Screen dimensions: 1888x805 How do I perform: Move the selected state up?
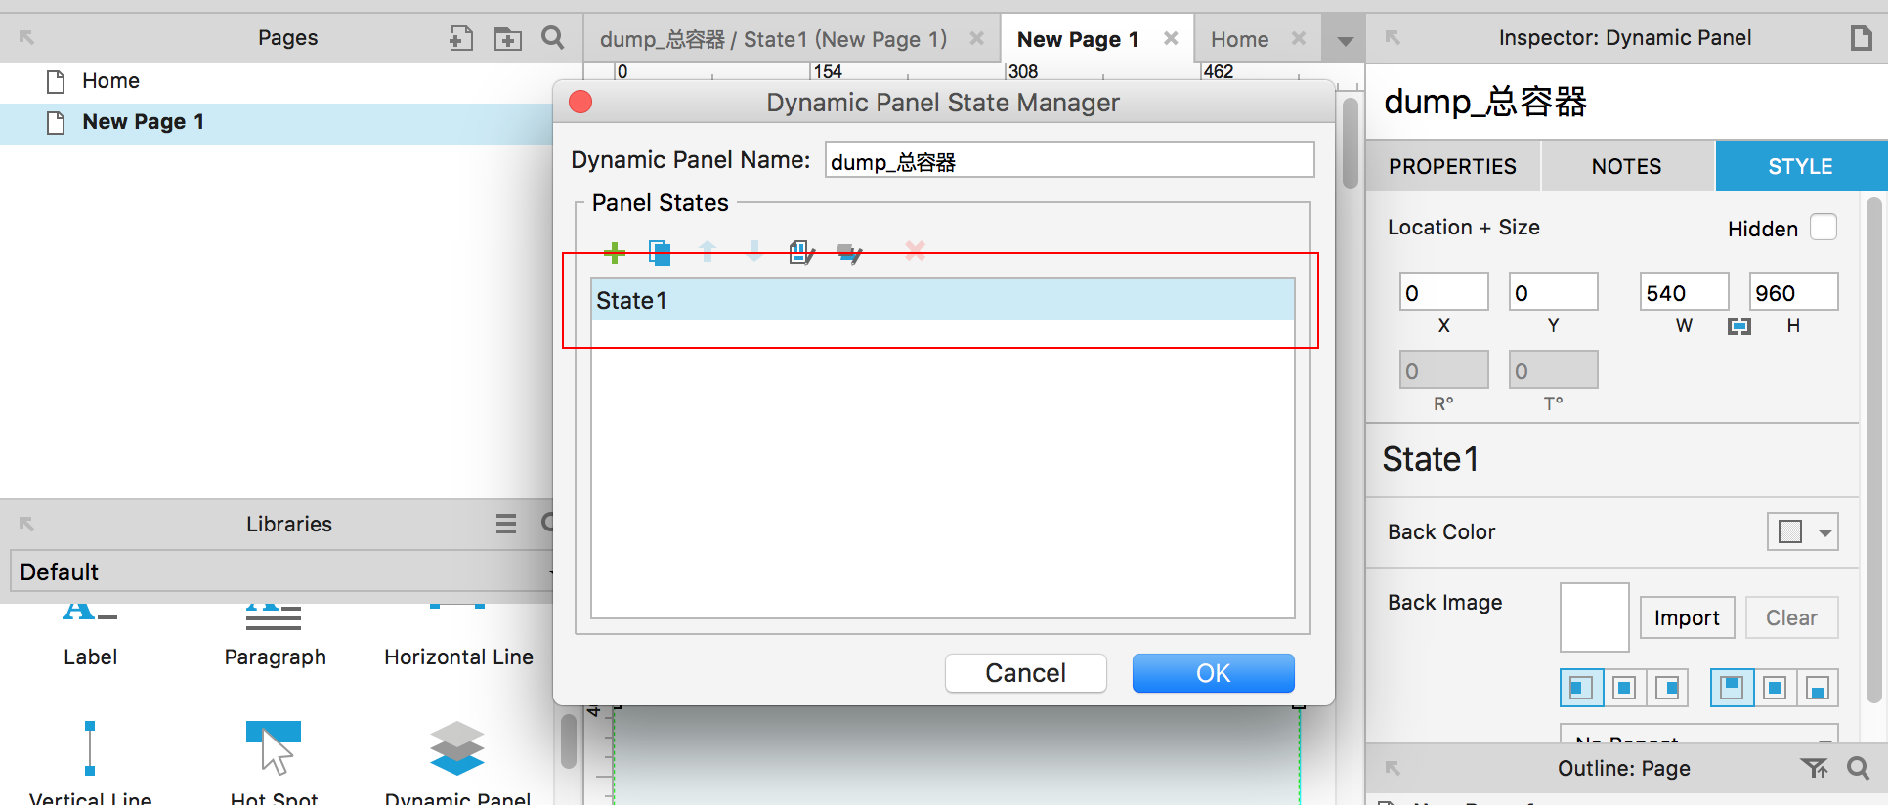708,252
